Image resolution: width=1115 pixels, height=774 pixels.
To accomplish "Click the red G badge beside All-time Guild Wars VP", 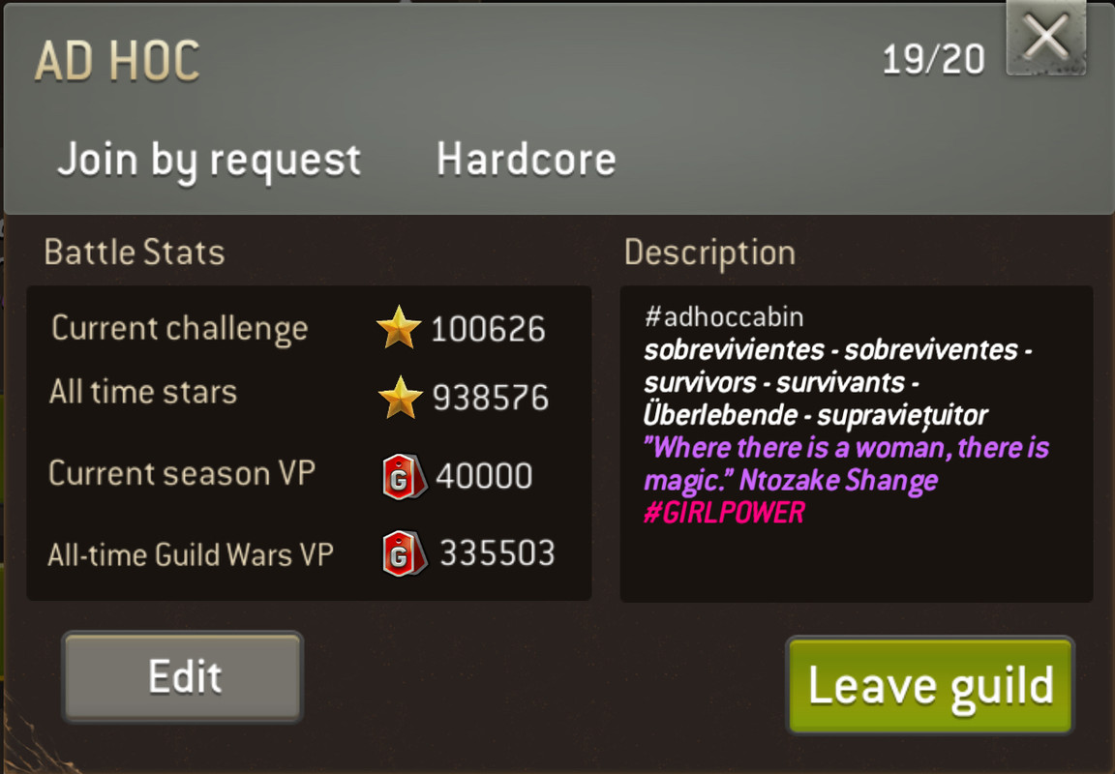I will click(x=405, y=553).
